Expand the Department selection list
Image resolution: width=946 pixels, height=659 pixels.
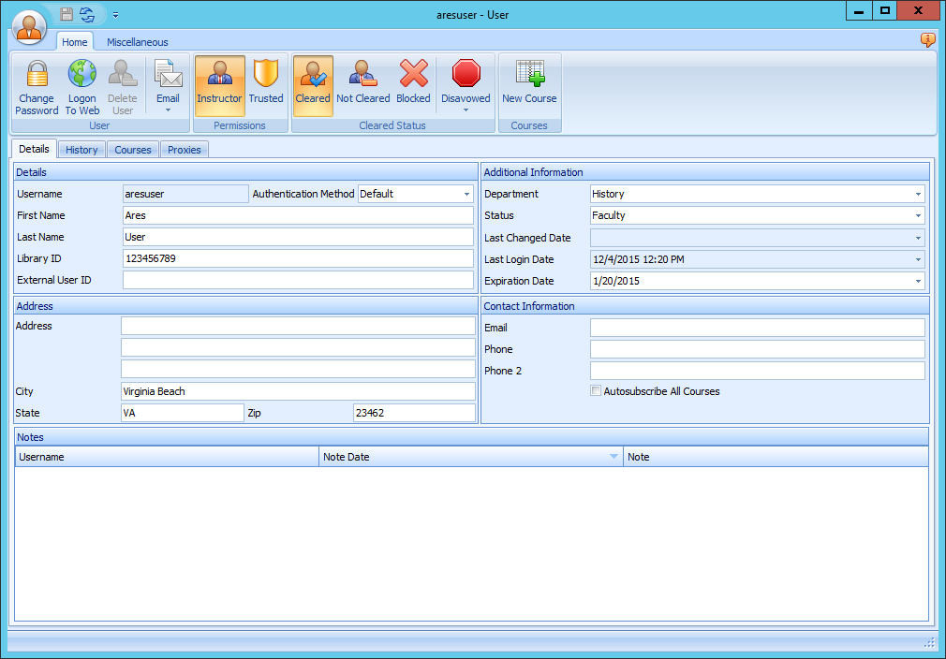[x=919, y=194]
